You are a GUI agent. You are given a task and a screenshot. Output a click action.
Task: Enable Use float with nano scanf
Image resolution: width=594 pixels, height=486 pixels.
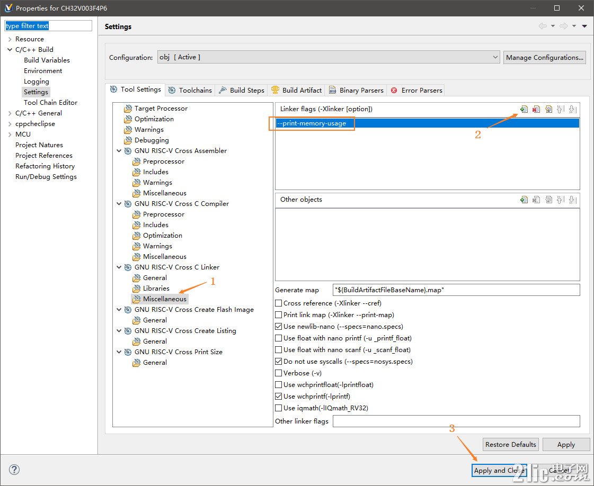pos(278,350)
